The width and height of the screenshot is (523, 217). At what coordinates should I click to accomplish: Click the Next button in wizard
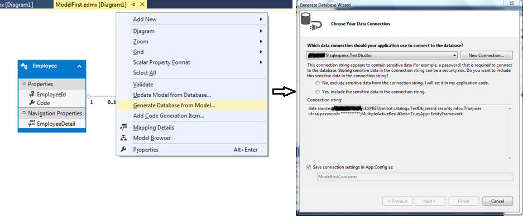click(x=429, y=201)
